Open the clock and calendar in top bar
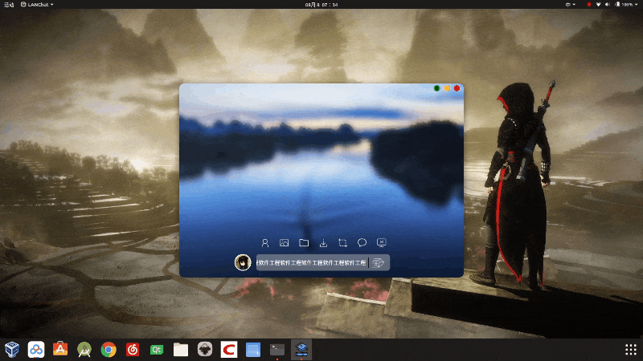 [x=321, y=5]
